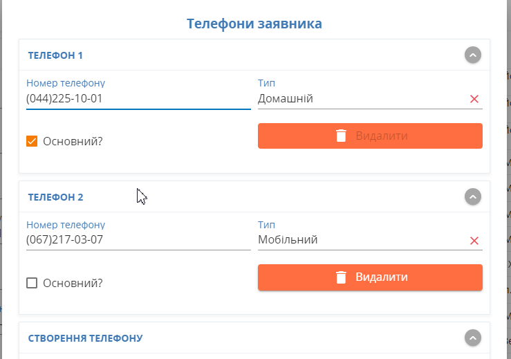Viewport: 511px width, 359px height.
Task: Clear the Домашній type with red X
Action: point(474,99)
